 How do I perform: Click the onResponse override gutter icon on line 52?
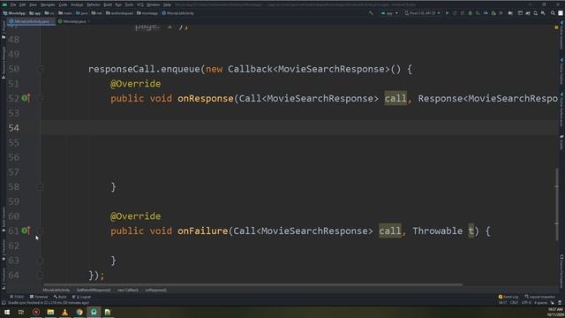26,98
